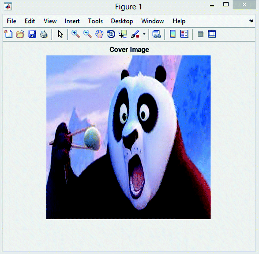Minimize the Figure 1 window
This screenshot has width=259, height=254.
click(x=212, y=6)
